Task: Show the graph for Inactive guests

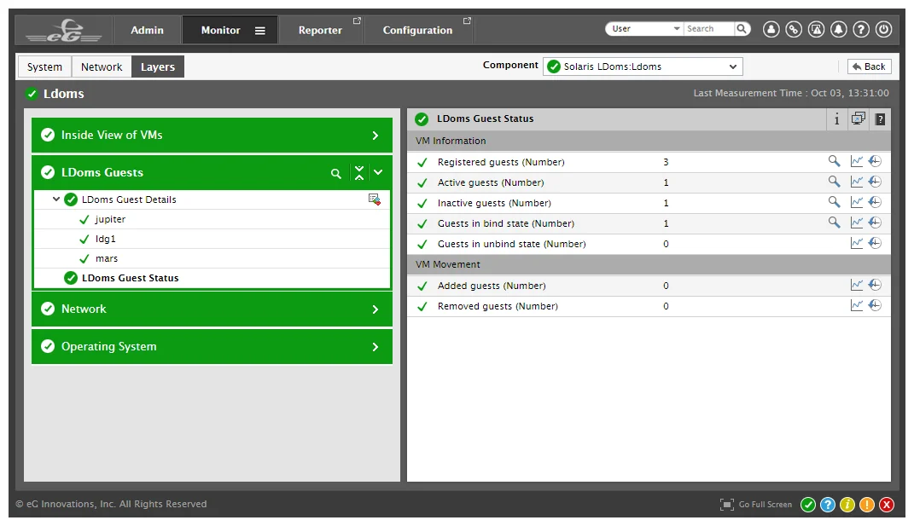Action: (x=856, y=202)
